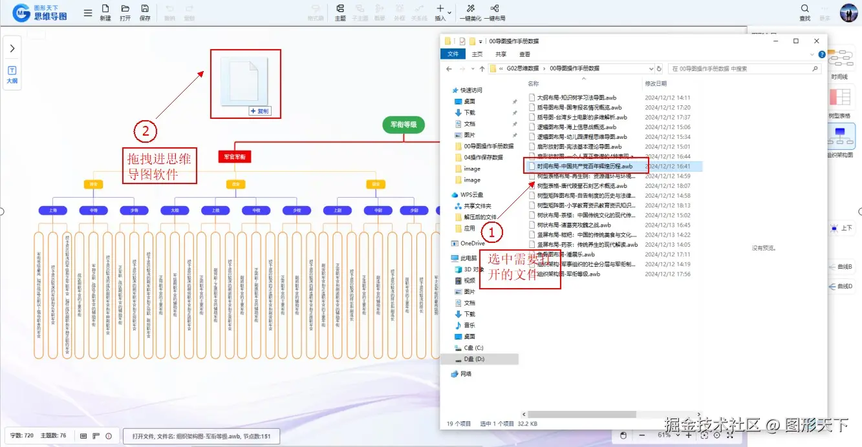862x447 pixels.
Task: Select the red 军官军衔 node
Action: (x=234, y=156)
